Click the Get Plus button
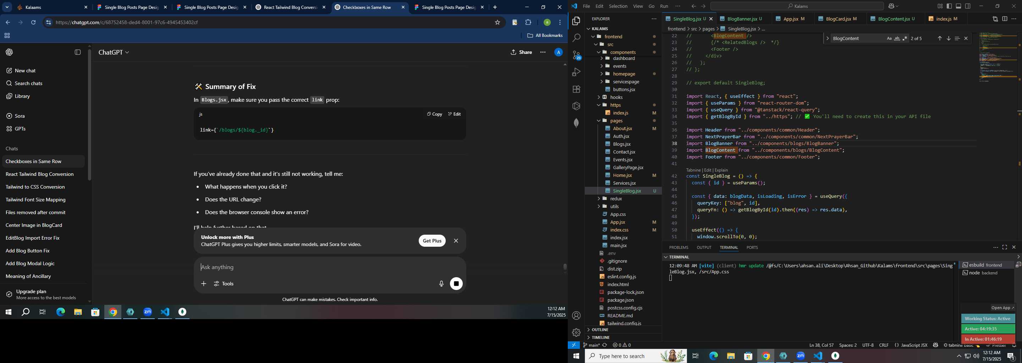This screenshot has width=1022, height=363. [432, 241]
